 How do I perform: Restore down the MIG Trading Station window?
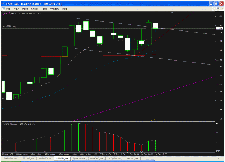pyautogui.click(x=216, y=4)
